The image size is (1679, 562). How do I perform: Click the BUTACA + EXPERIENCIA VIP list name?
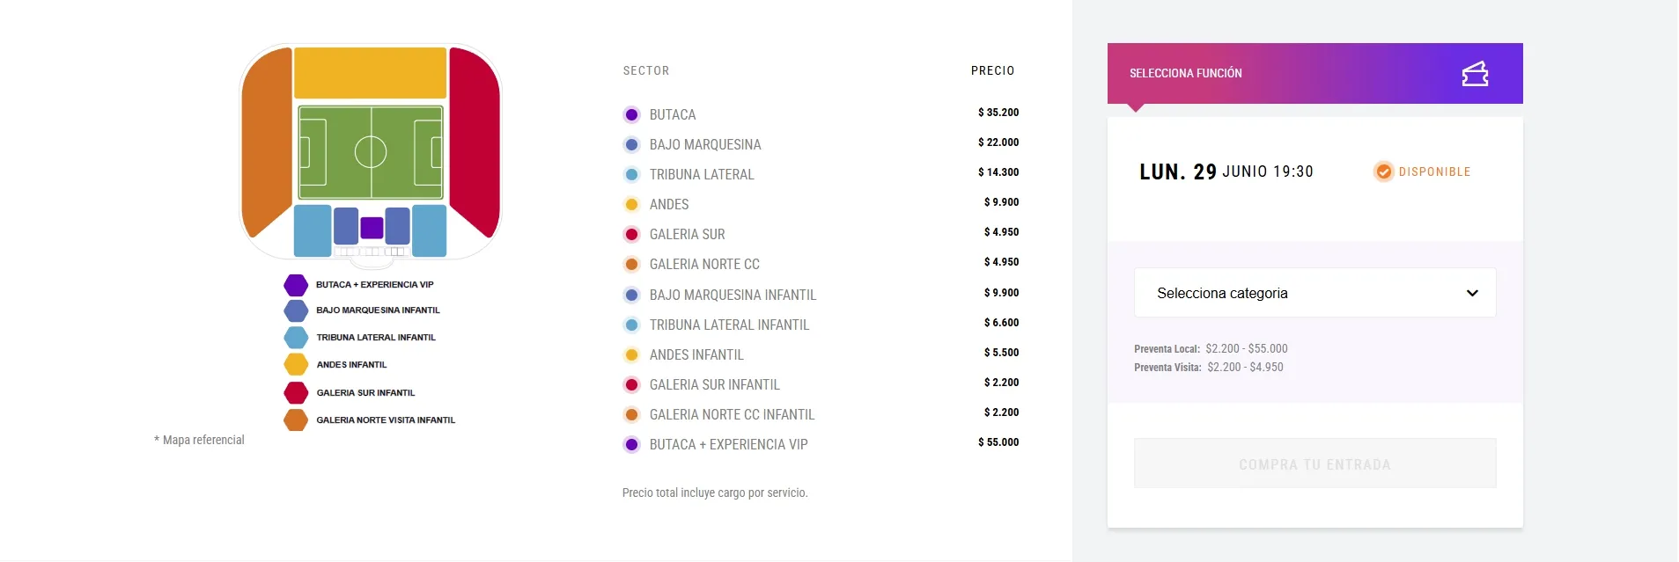pos(729,444)
